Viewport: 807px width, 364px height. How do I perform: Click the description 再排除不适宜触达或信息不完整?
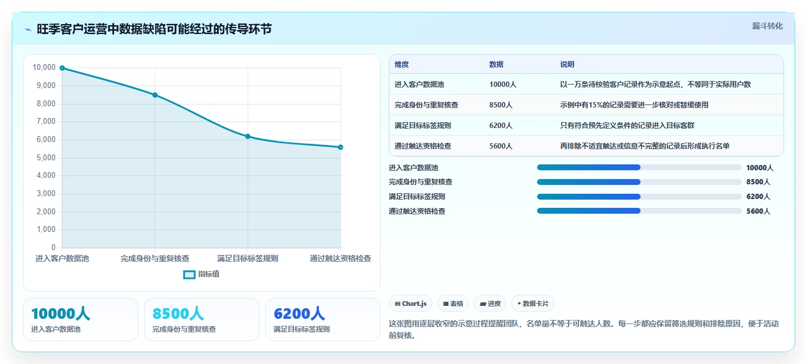645,146
